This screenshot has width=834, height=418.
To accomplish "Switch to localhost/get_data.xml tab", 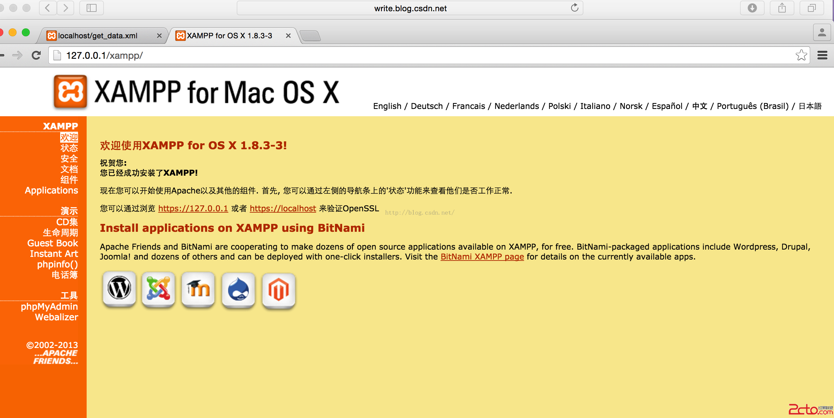I will point(98,36).
